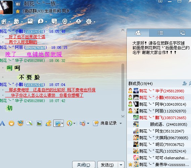Expand the send button options arrow
Image resolution: width=191 pixels, height=168 pixels.
pos(121,165)
